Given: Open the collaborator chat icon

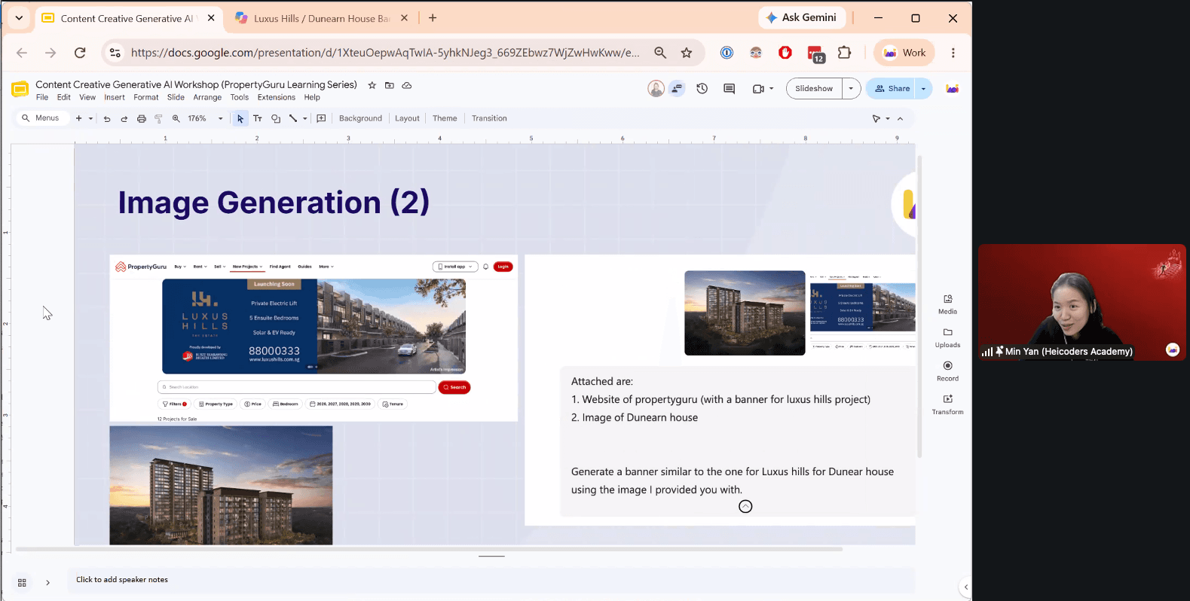Looking at the screenshot, I should 678,88.
